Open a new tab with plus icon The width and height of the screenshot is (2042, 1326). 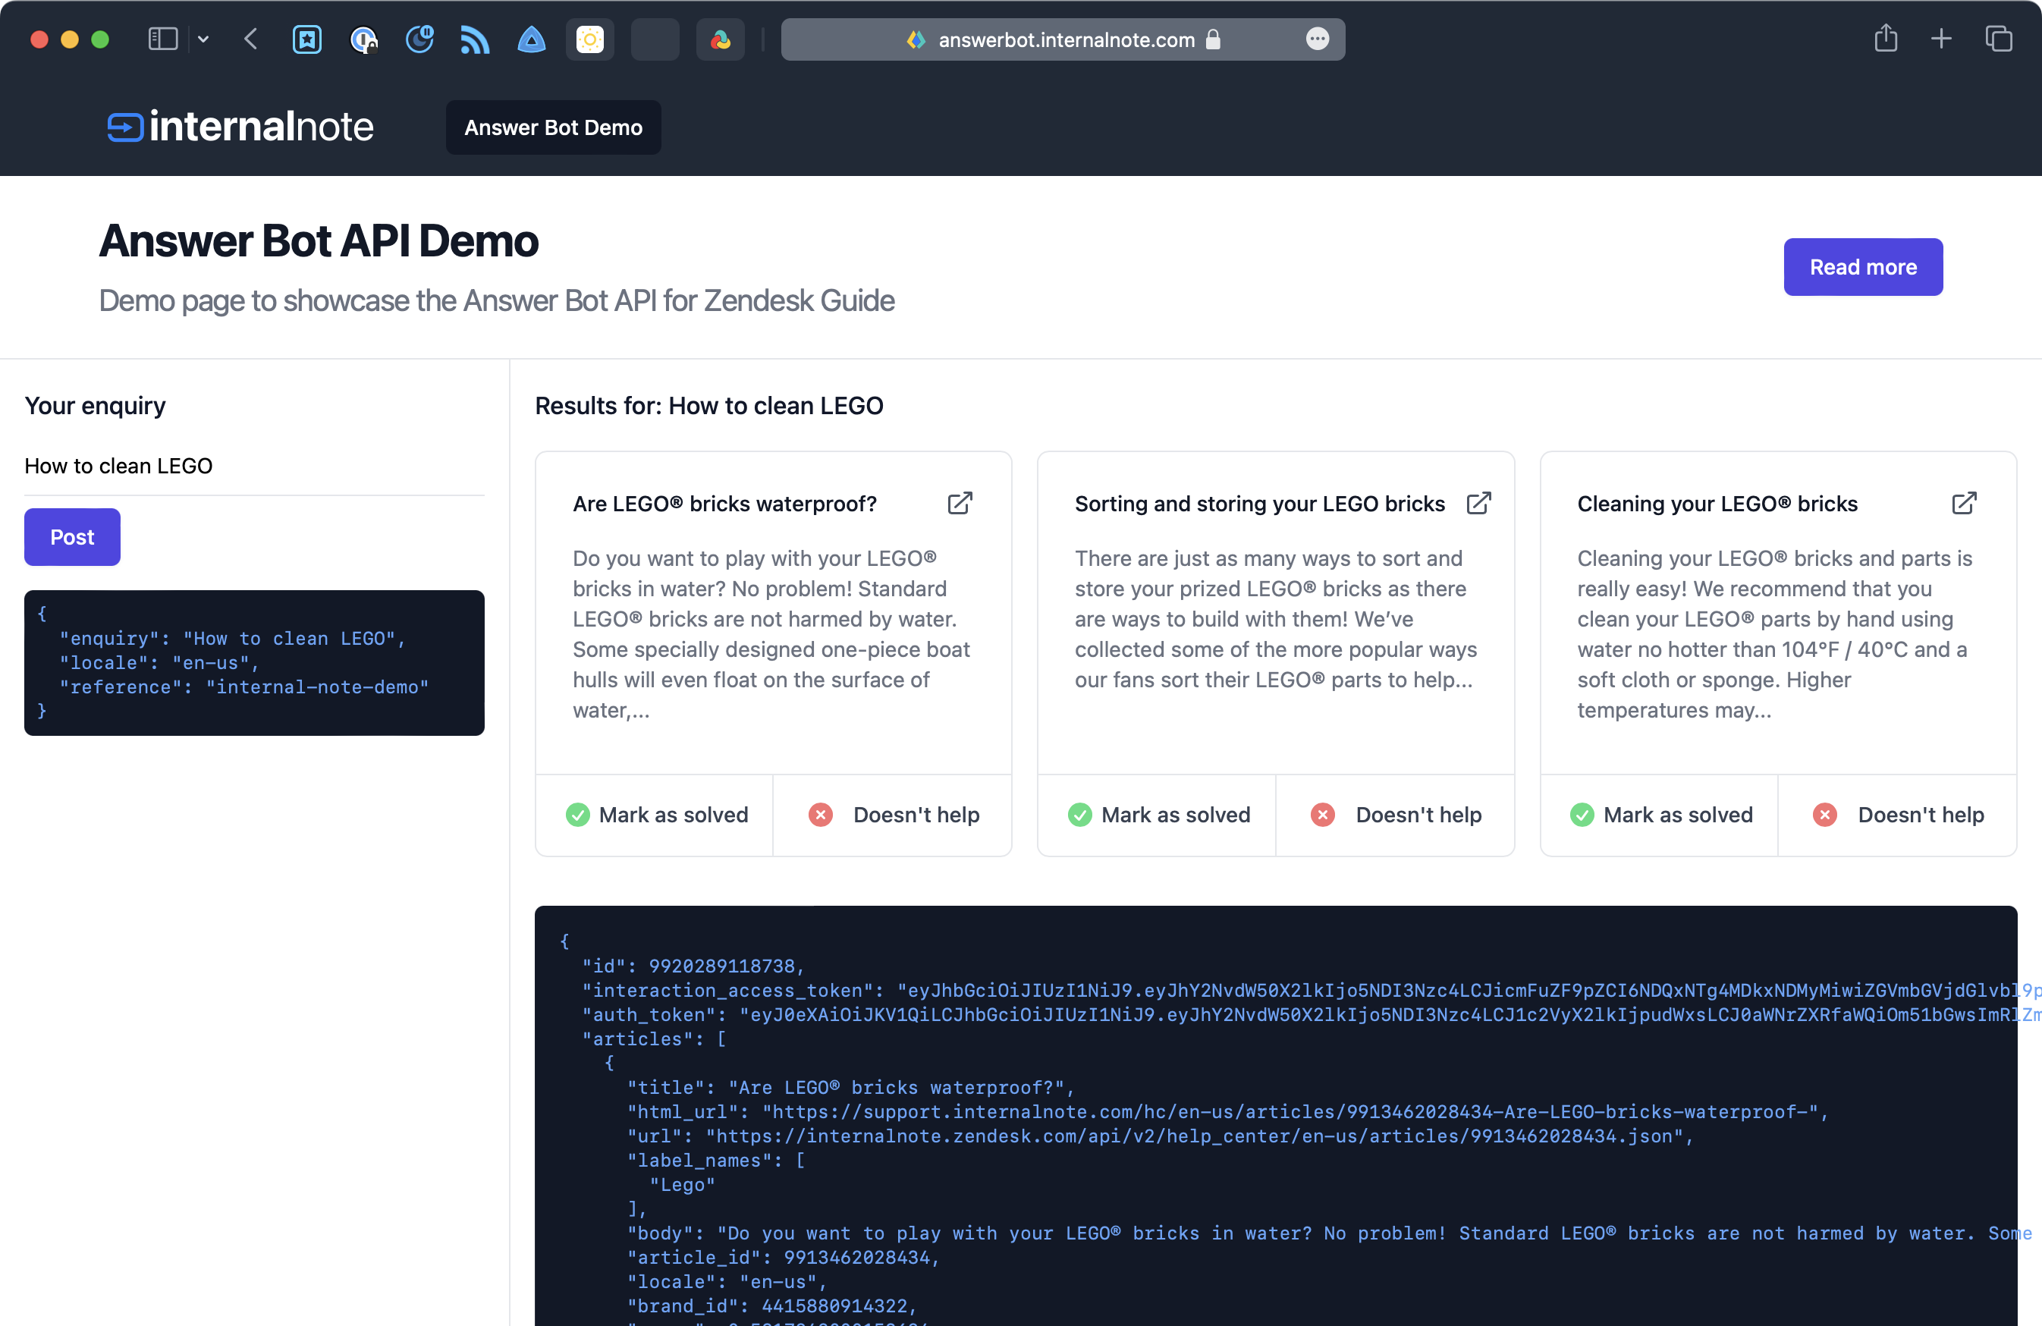1941,39
